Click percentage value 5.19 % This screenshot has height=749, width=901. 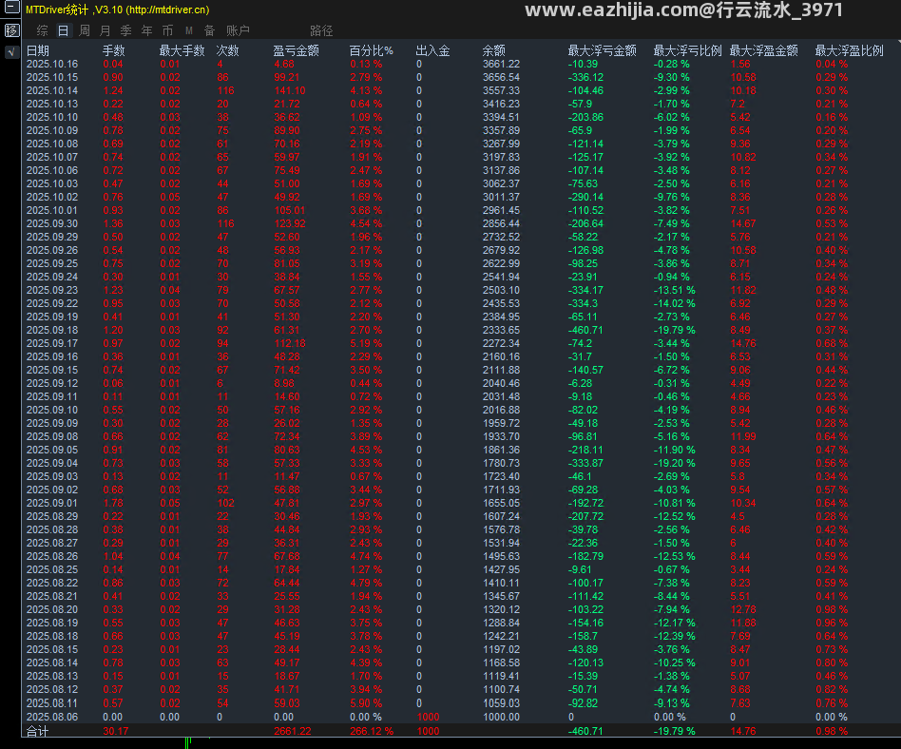click(366, 343)
